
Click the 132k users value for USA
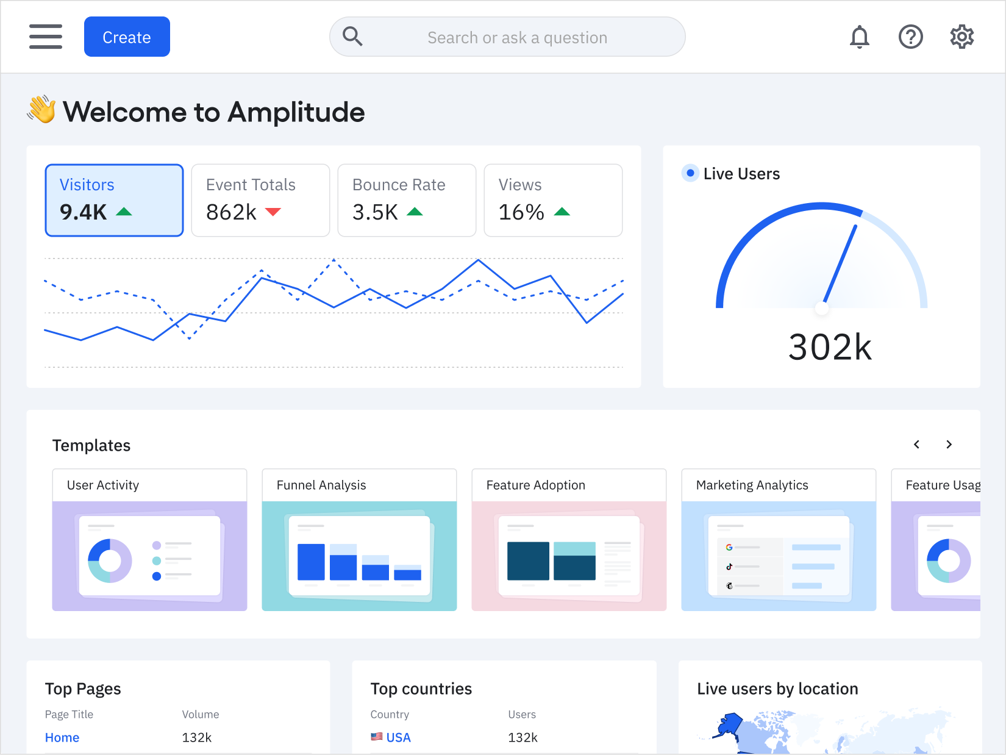523,737
